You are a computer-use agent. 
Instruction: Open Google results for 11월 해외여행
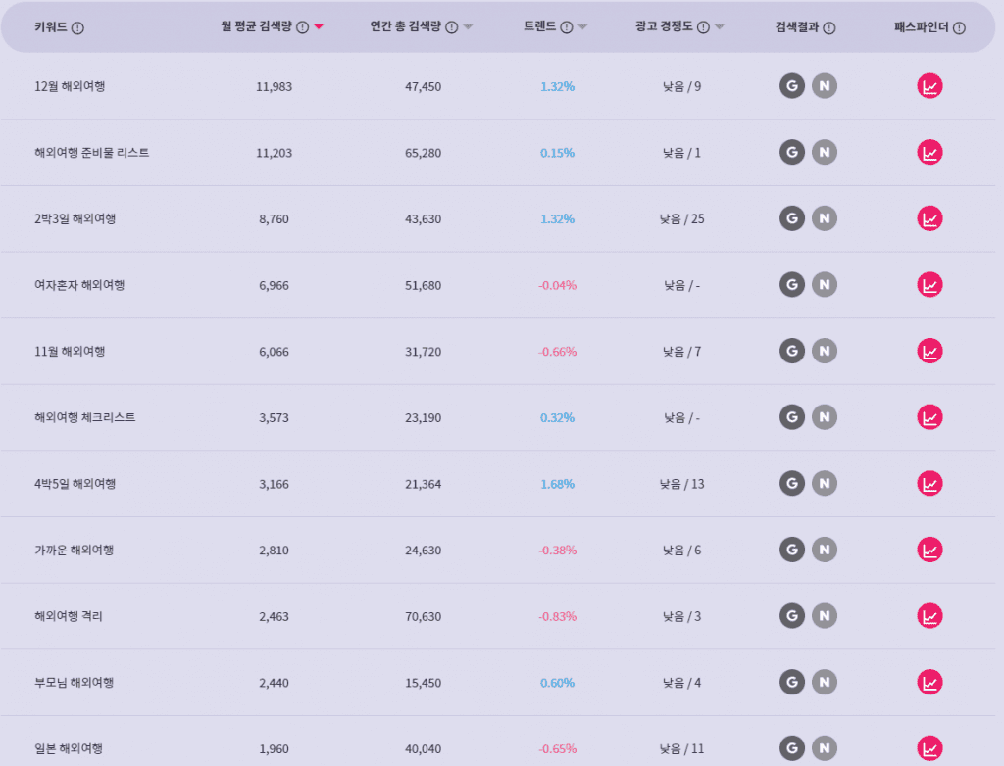792,351
